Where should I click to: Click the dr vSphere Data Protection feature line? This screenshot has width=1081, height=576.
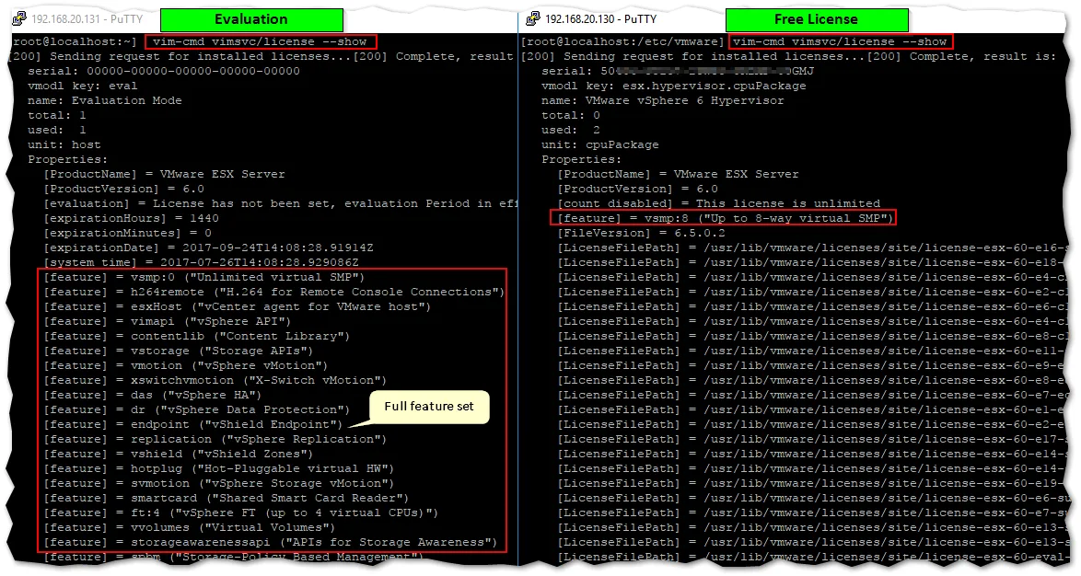click(196, 410)
